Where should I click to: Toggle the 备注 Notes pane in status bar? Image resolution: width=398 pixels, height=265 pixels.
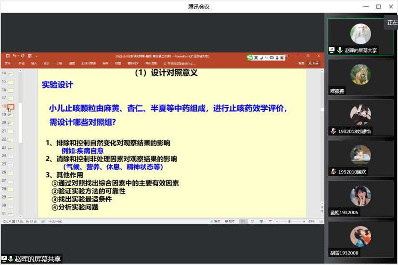coord(215,221)
